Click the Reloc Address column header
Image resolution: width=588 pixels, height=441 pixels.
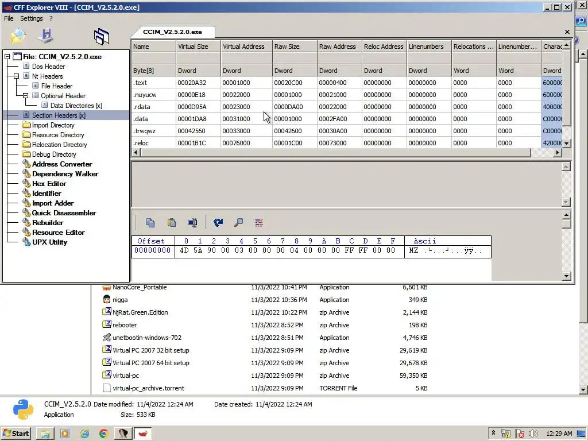(x=384, y=47)
